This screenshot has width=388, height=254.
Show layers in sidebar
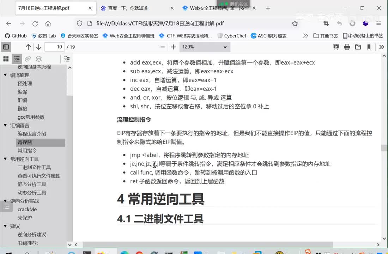tap(38, 59)
